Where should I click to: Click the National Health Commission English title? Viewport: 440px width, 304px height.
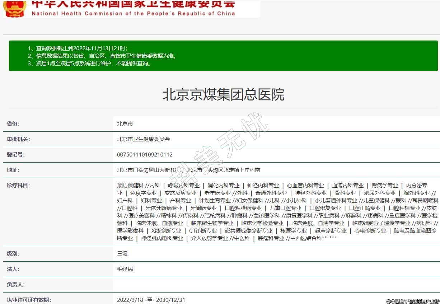pyautogui.click(x=133, y=14)
